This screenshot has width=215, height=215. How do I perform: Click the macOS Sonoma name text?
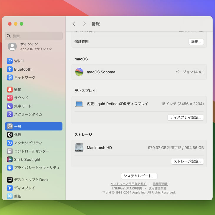pos(101,72)
